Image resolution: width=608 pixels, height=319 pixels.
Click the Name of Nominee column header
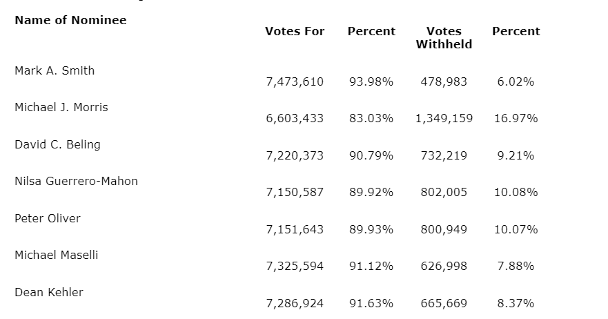[70, 20]
